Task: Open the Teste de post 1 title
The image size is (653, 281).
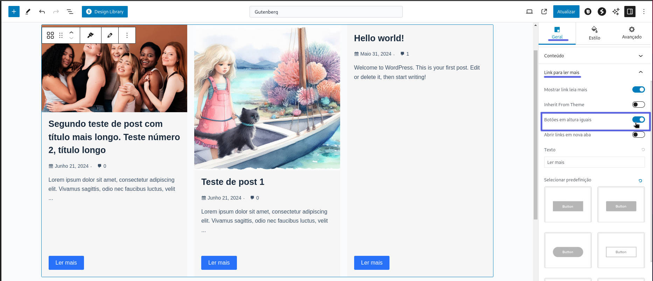Action: 233,182
